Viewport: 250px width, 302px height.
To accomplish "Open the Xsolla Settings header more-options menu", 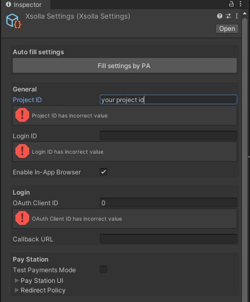I will [x=237, y=16].
